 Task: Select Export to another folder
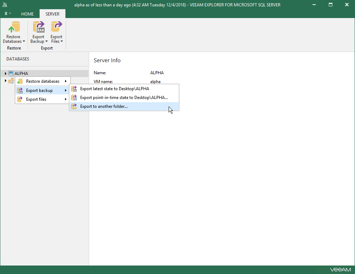click(124, 106)
